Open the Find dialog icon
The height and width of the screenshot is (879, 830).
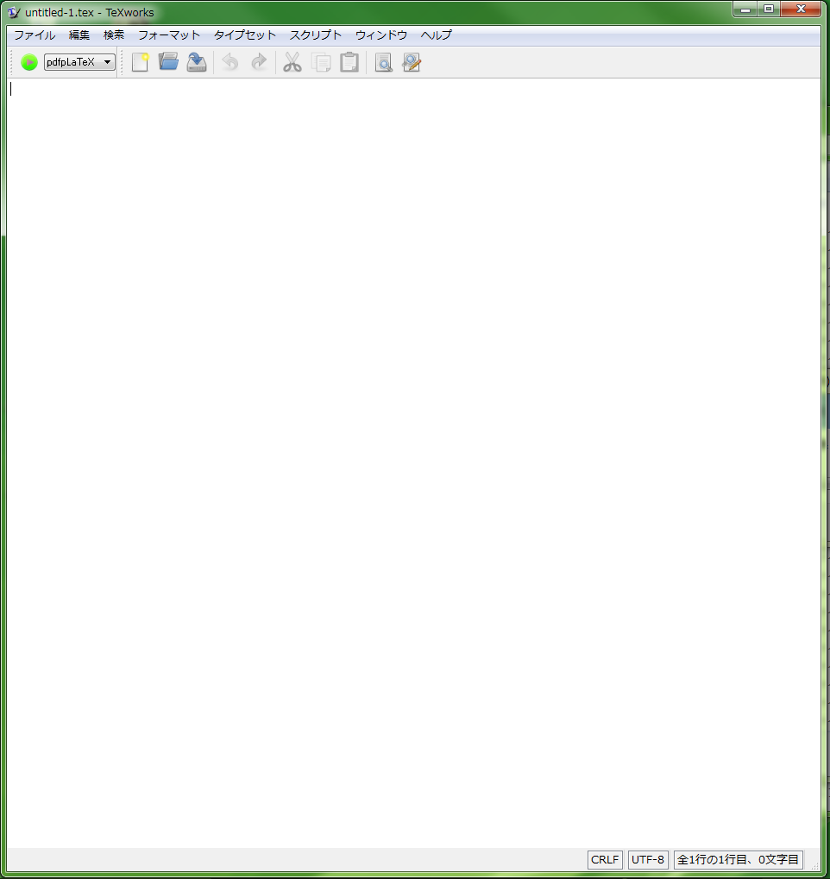pyautogui.click(x=384, y=62)
